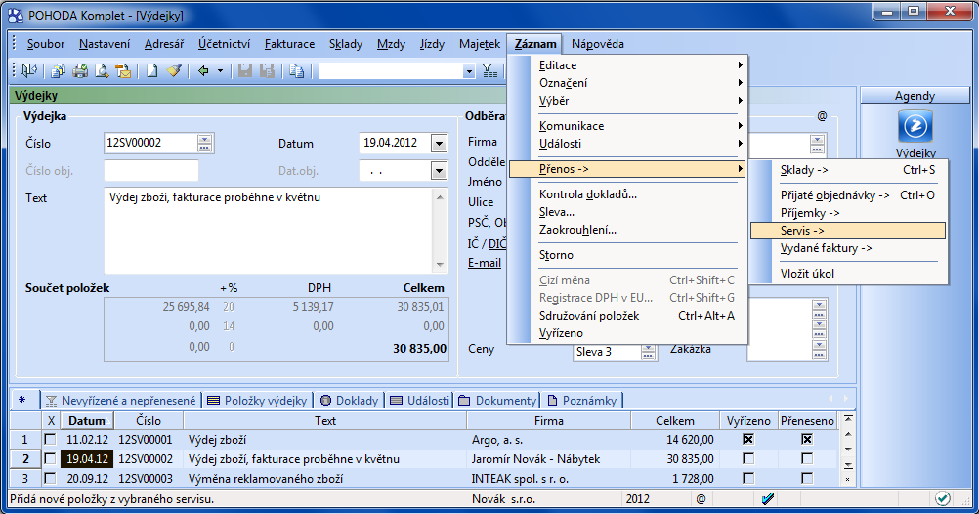979x514 pixels.
Task: Open the Dat.obj. date dropdown
Action: pos(439,170)
